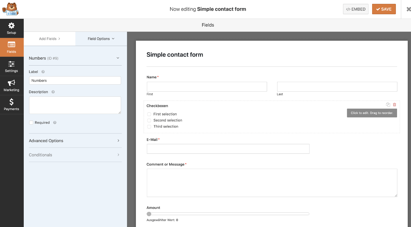411x227 pixels.
Task: Tick the Second selection checkbox
Action: 149,120
